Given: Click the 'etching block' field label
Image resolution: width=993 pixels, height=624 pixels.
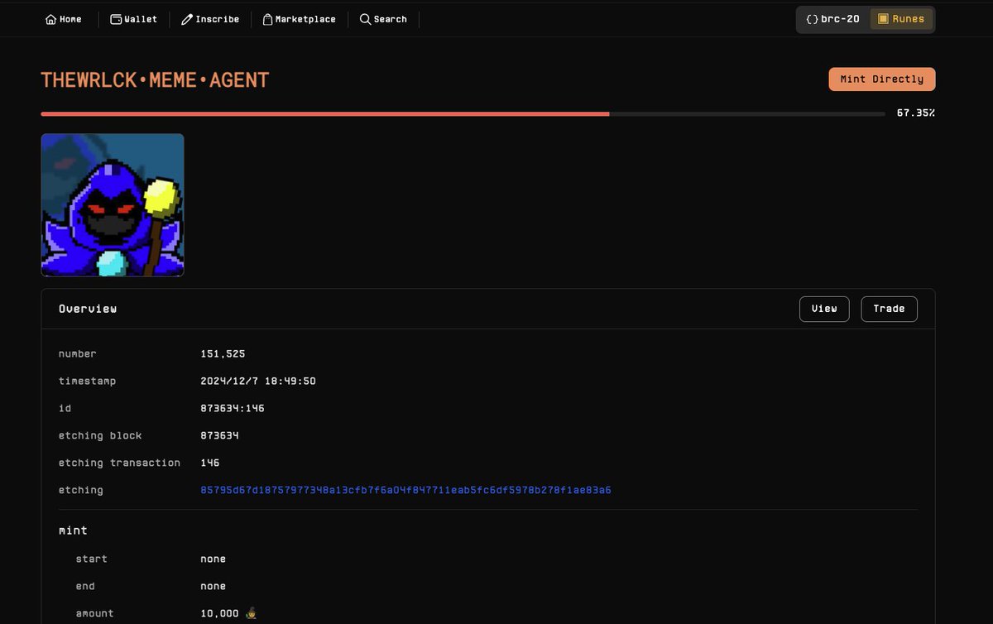Looking at the screenshot, I should (x=100, y=436).
